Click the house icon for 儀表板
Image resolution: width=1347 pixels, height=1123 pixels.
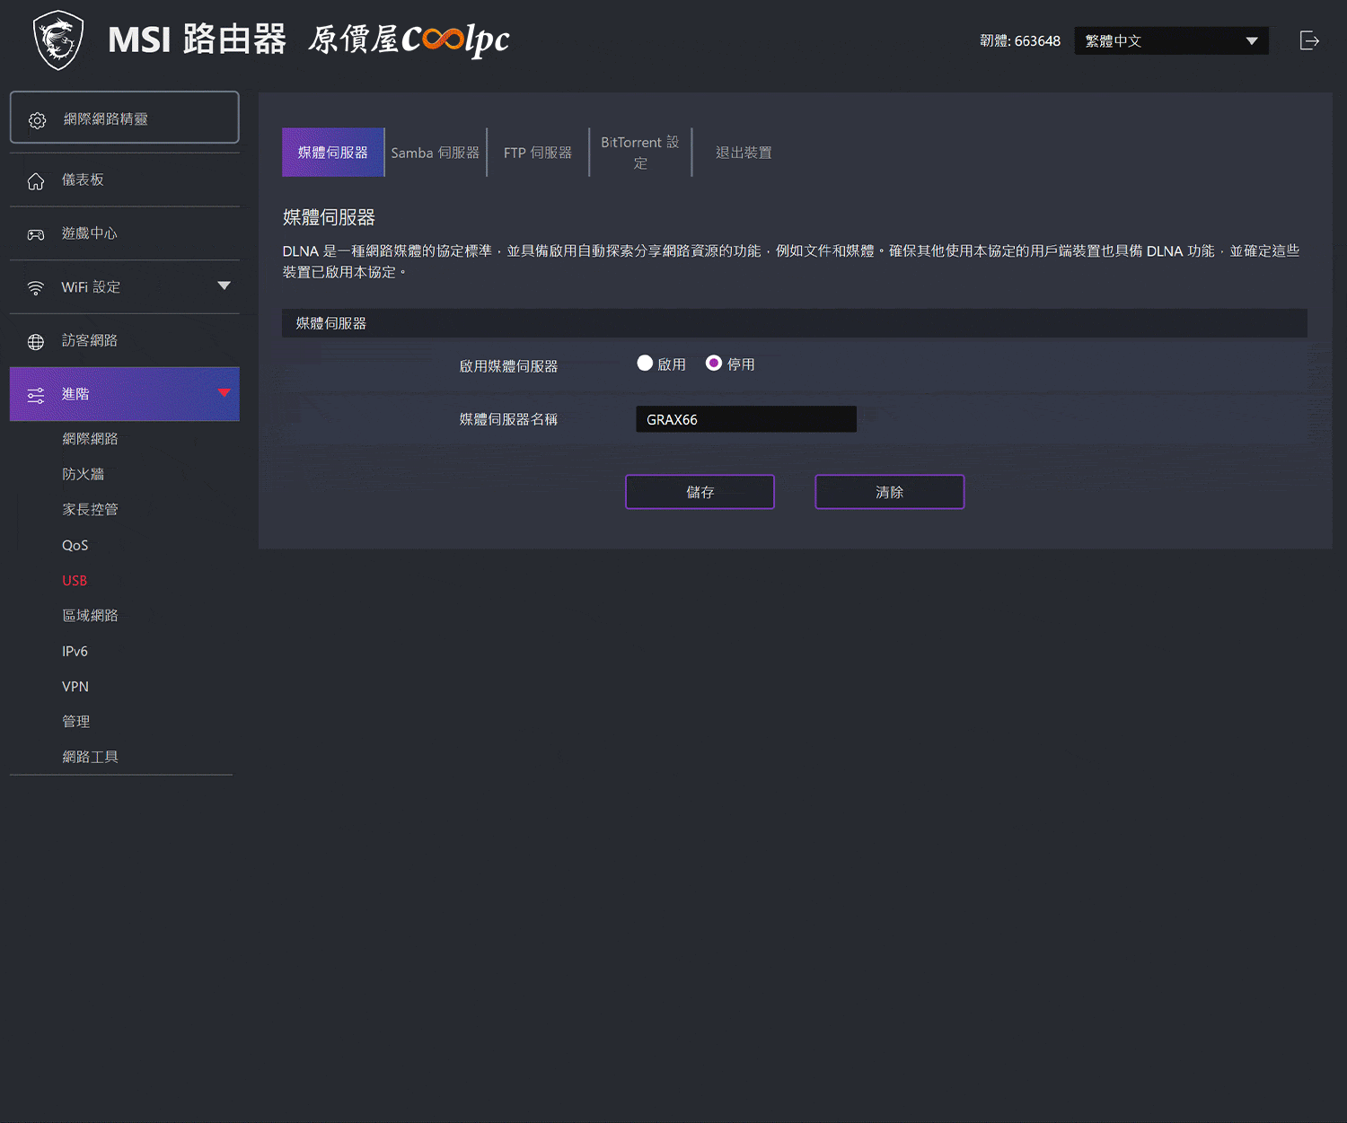point(36,181)
